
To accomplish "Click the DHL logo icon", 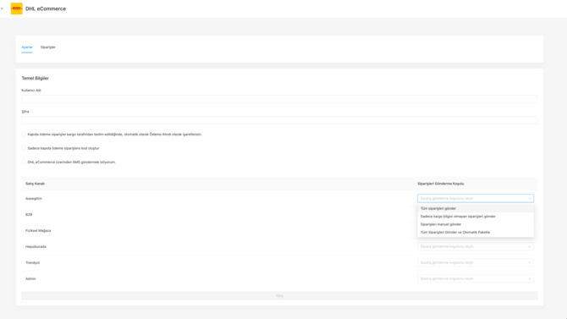I will tap(17, 8).
